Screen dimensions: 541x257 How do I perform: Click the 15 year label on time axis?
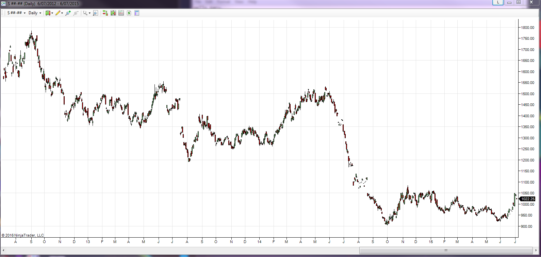pos(431,242)
